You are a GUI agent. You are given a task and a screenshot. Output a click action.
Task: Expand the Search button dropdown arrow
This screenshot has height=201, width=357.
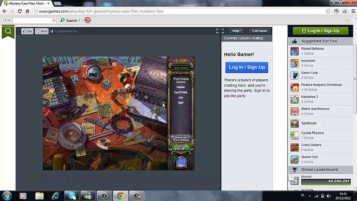pyautogui.click(x=79, y=20)
